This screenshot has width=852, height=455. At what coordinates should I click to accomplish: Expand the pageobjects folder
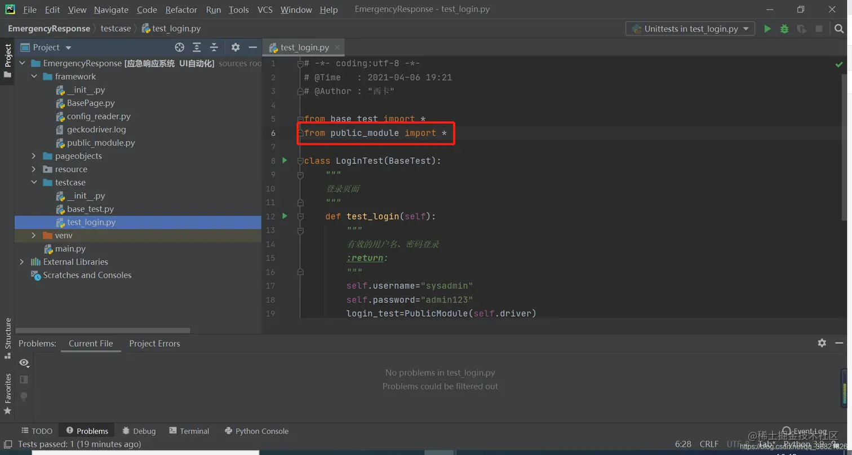point(34,156)
